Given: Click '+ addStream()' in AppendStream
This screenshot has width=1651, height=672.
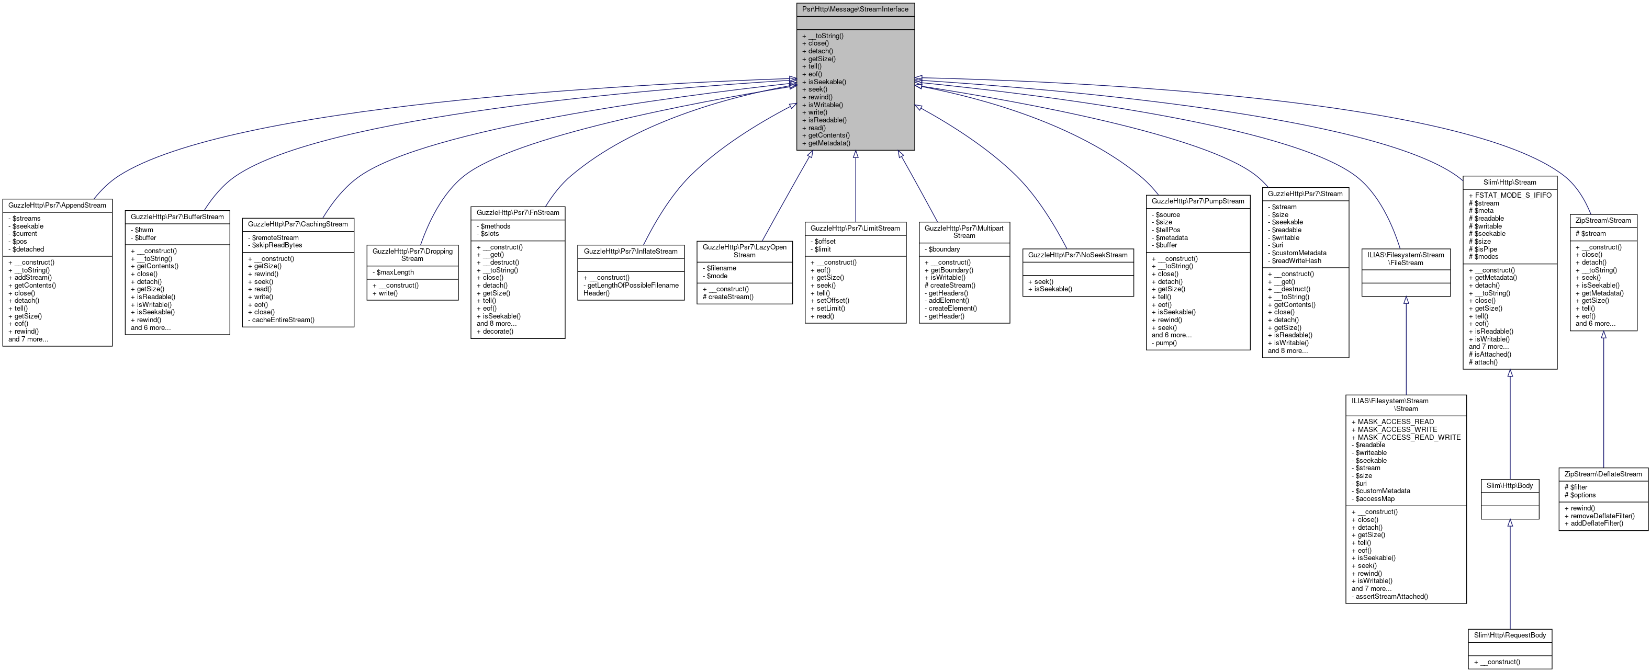Looking at the screenshot, I should tap(29, 277).
